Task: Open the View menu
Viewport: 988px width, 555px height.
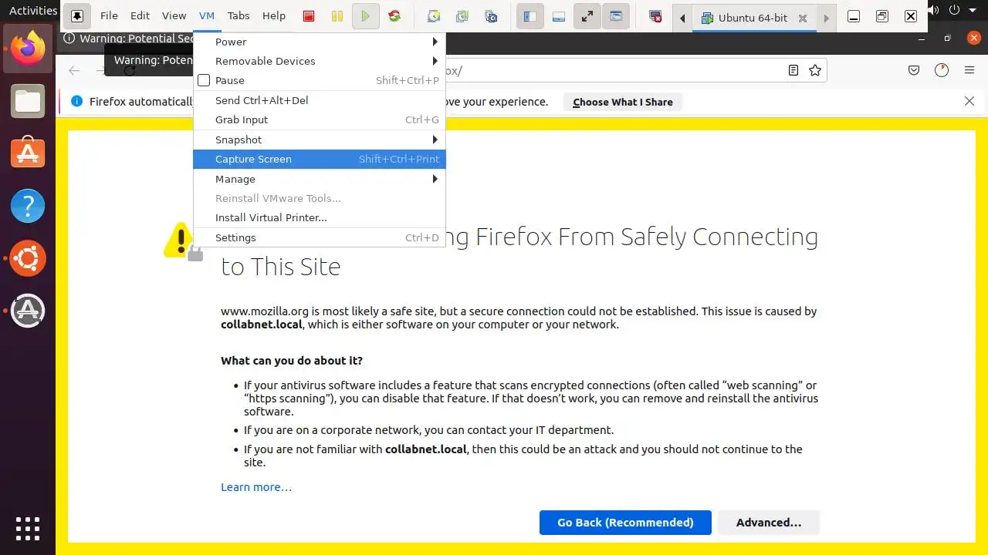Action: (x=174, y=15)
